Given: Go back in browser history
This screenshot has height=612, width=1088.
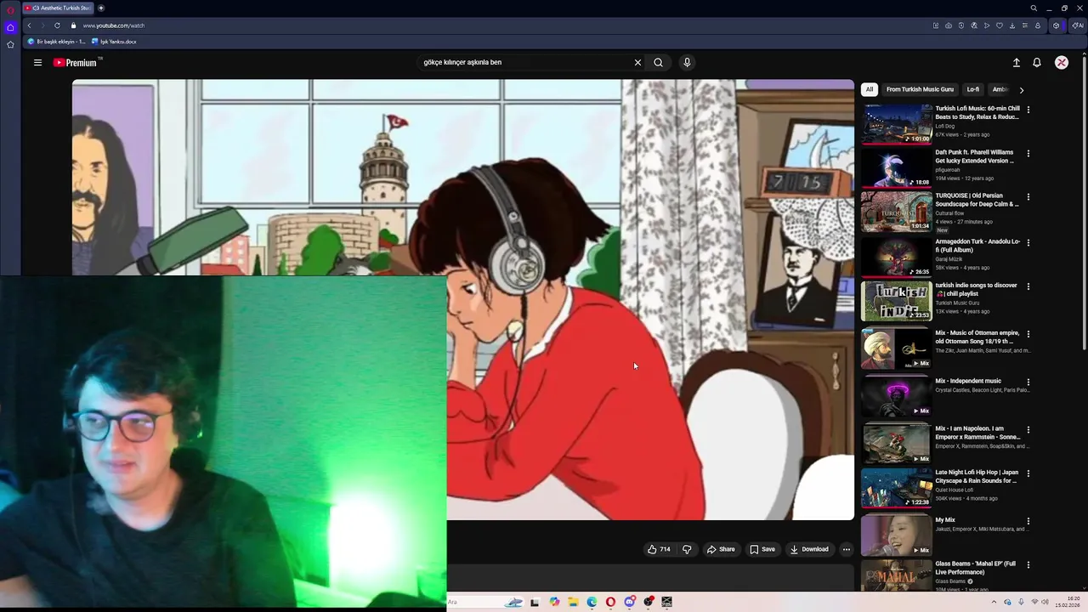Looking at the screenshot, I should pyautogui.click(x=30, y=25).
